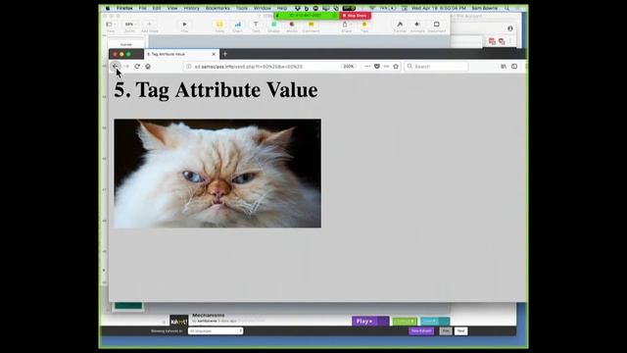Open the View menu

[x=172, y=8]
